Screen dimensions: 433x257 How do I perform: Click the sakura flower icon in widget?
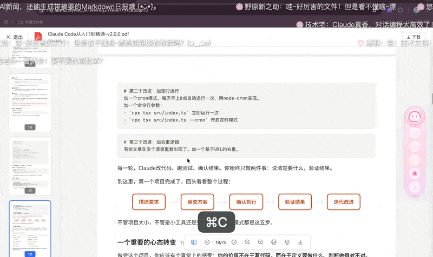[415, 173]
